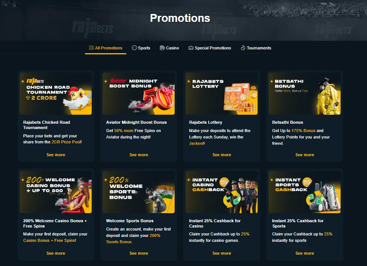Click the ticket icon beside All Promotions
Screen dimensions: 367x266
tap(91, 48)
